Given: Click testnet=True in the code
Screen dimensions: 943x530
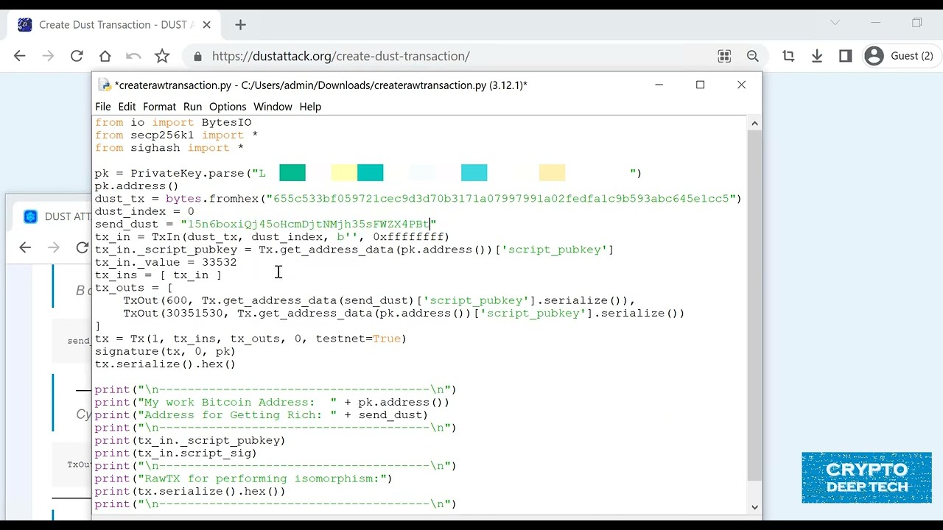Looking at the screenshot, I should click(x=358, y=339).
